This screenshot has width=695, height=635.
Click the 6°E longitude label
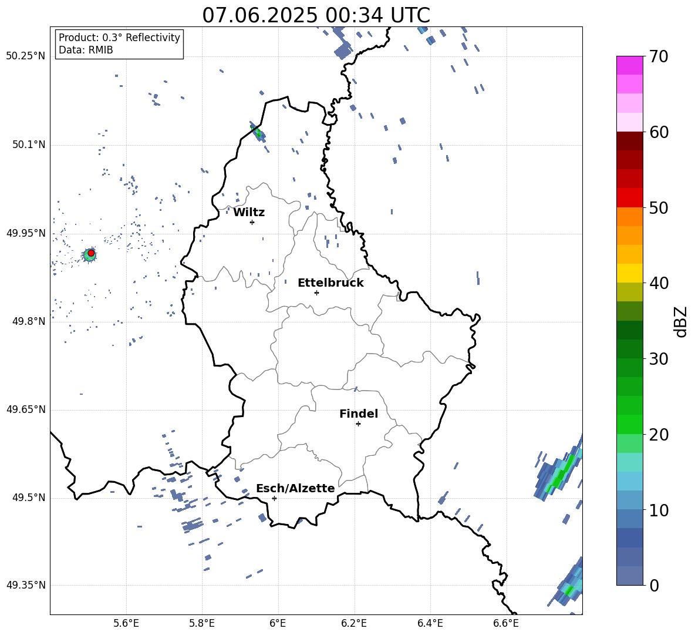pyautogui.click(x=278, y=623)
